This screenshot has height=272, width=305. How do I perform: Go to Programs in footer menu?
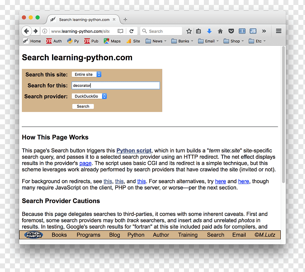click(x=88, y=235)
